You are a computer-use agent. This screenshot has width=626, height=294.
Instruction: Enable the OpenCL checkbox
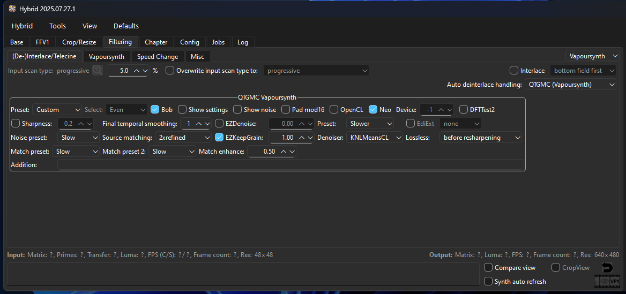click(x=334, y=109)
